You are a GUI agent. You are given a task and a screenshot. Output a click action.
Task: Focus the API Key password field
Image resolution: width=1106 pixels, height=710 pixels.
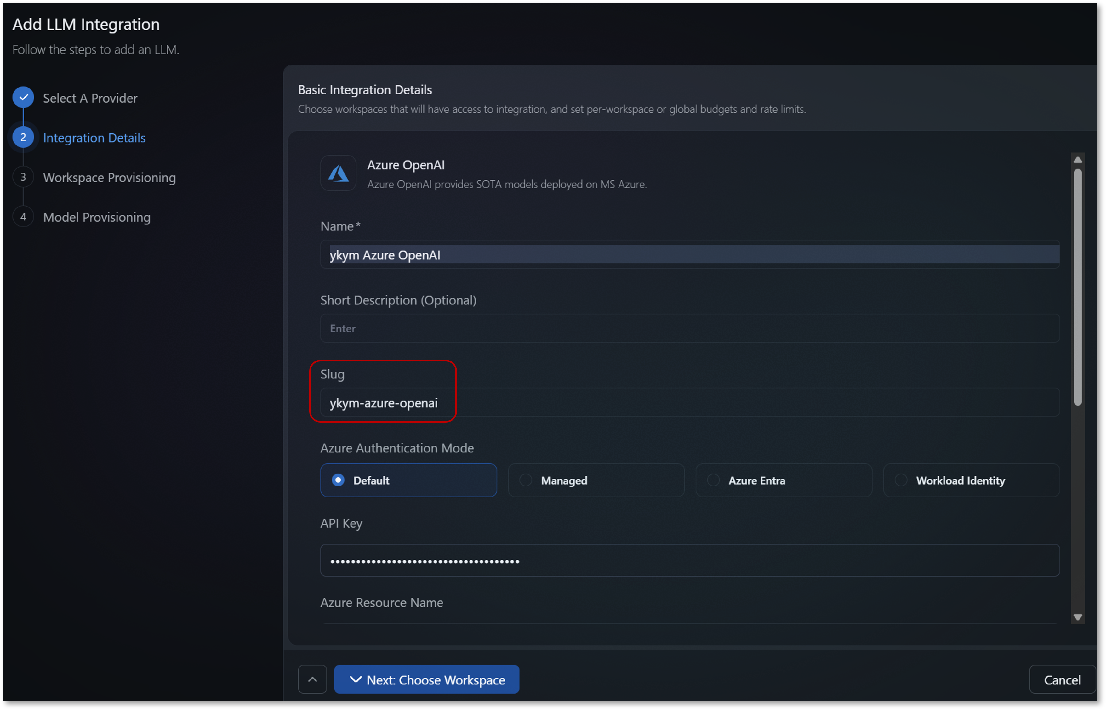tap(690, 560)
